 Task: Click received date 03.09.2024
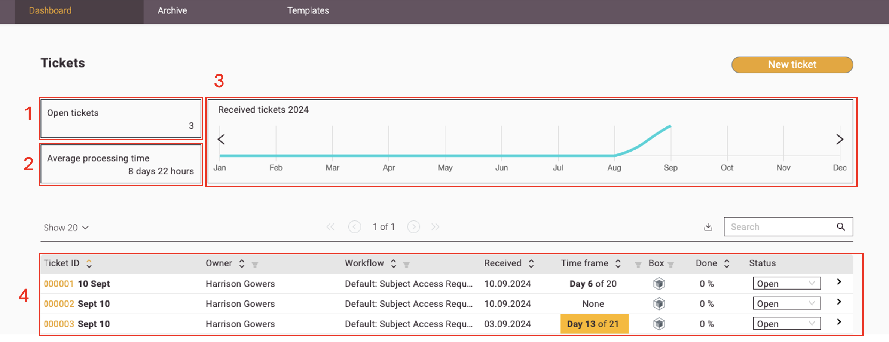tap(507, 324)
